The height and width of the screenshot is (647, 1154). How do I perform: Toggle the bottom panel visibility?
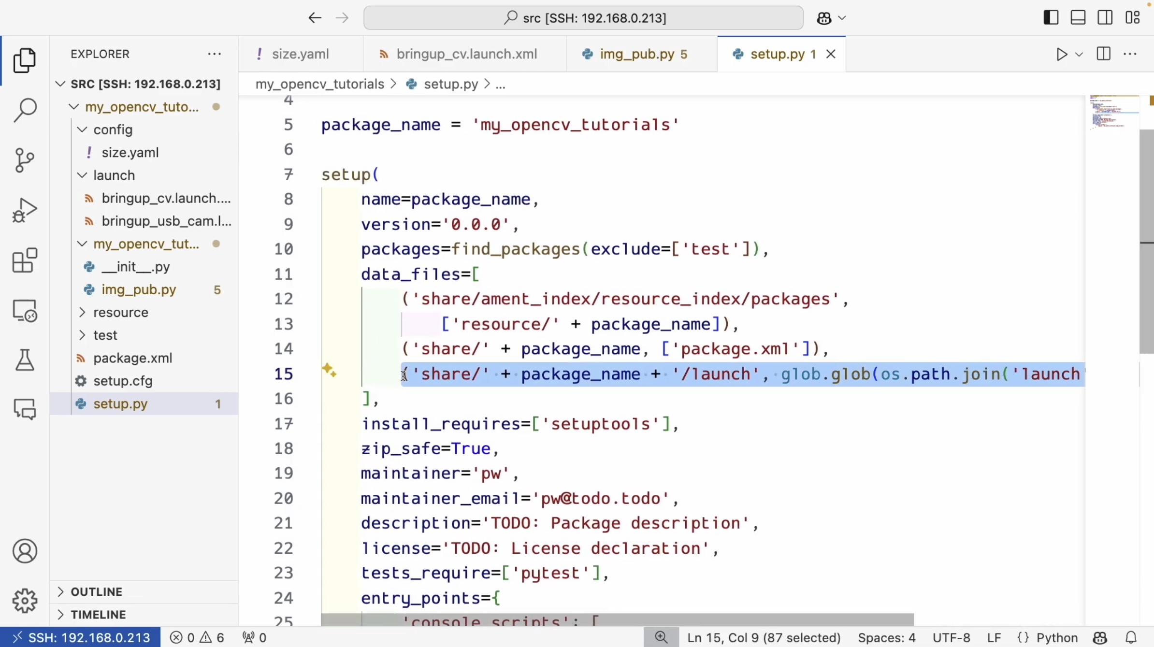1078,18
